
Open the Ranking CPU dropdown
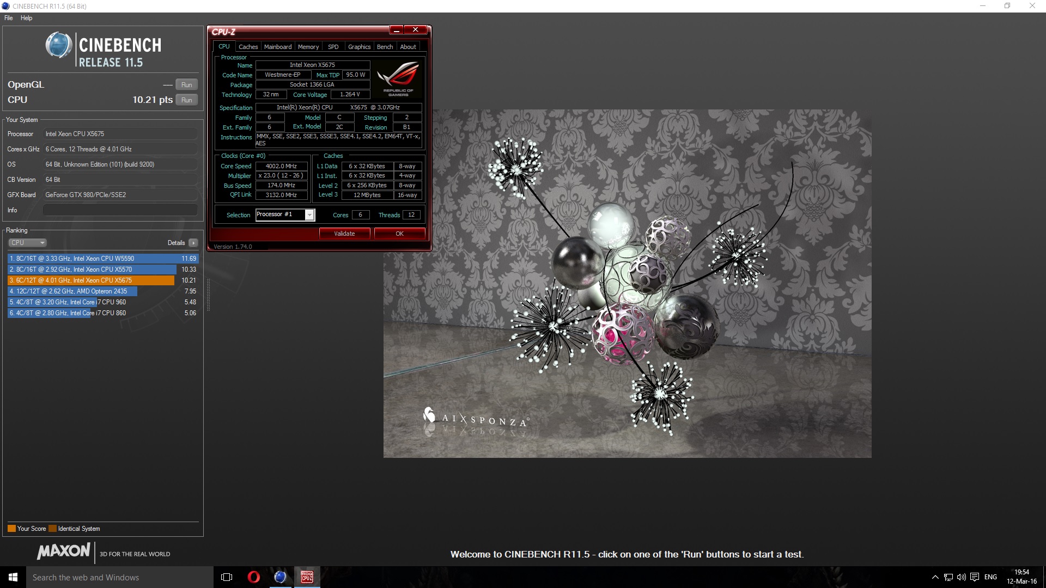click(27, 243)
